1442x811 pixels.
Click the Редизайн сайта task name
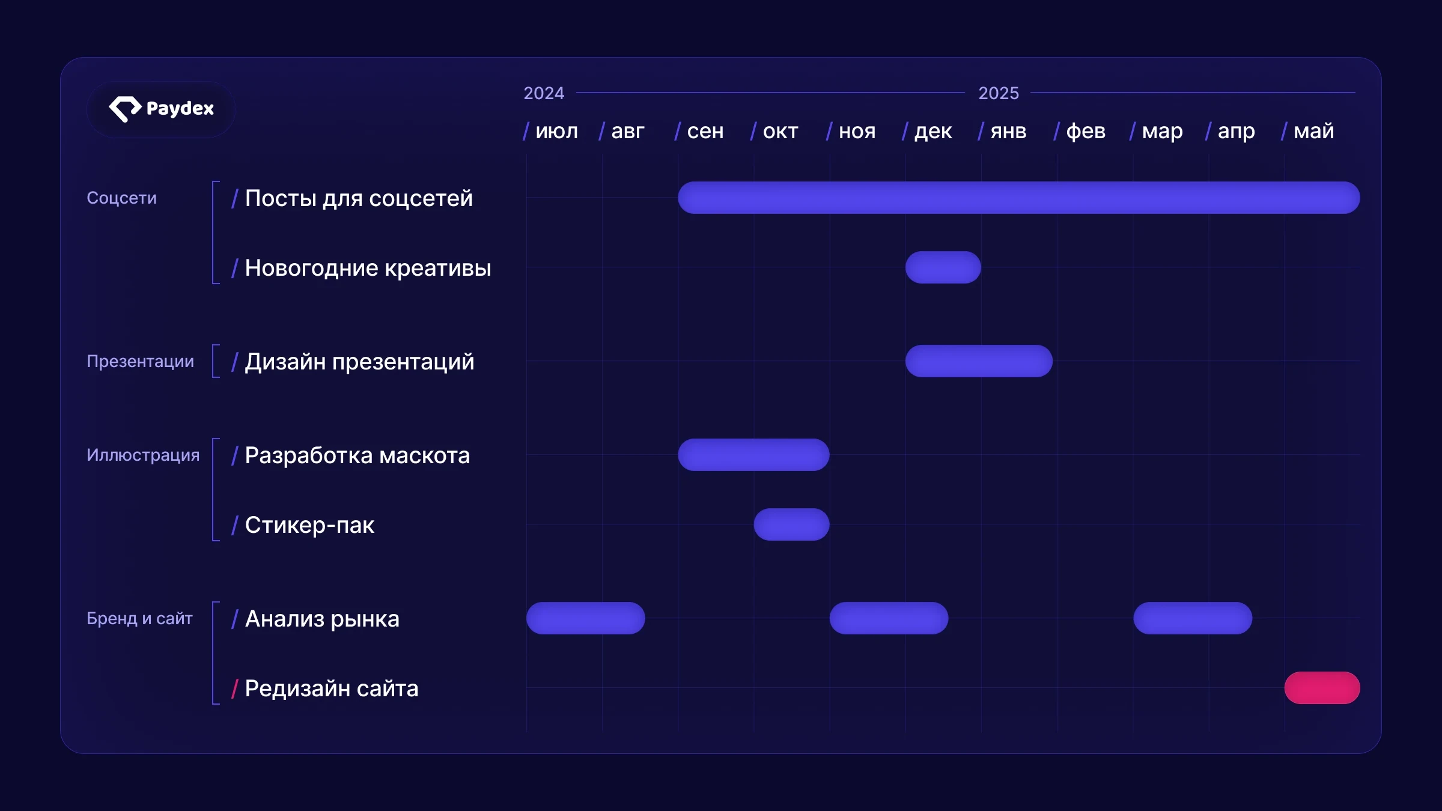(x=331, y=688)
